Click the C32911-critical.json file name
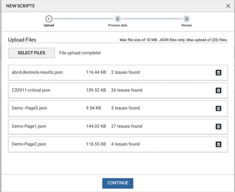Image resolution: width=235 pixels, height=192 pixels. [x=31, y=90]
